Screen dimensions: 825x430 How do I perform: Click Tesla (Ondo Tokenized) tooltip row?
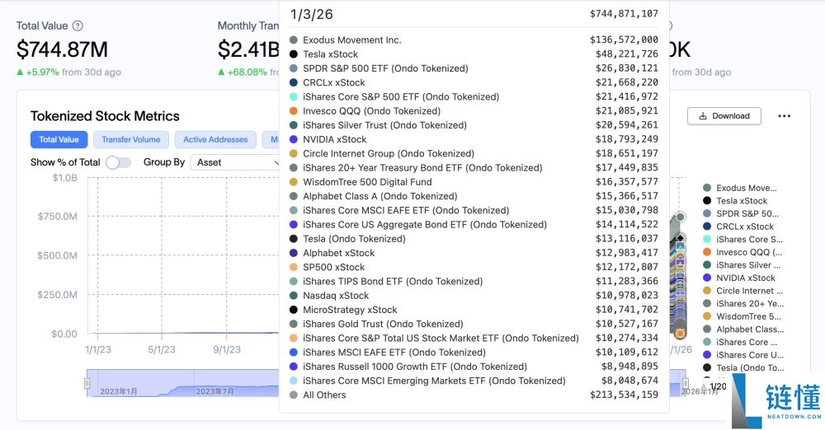[x=474, y=239]
